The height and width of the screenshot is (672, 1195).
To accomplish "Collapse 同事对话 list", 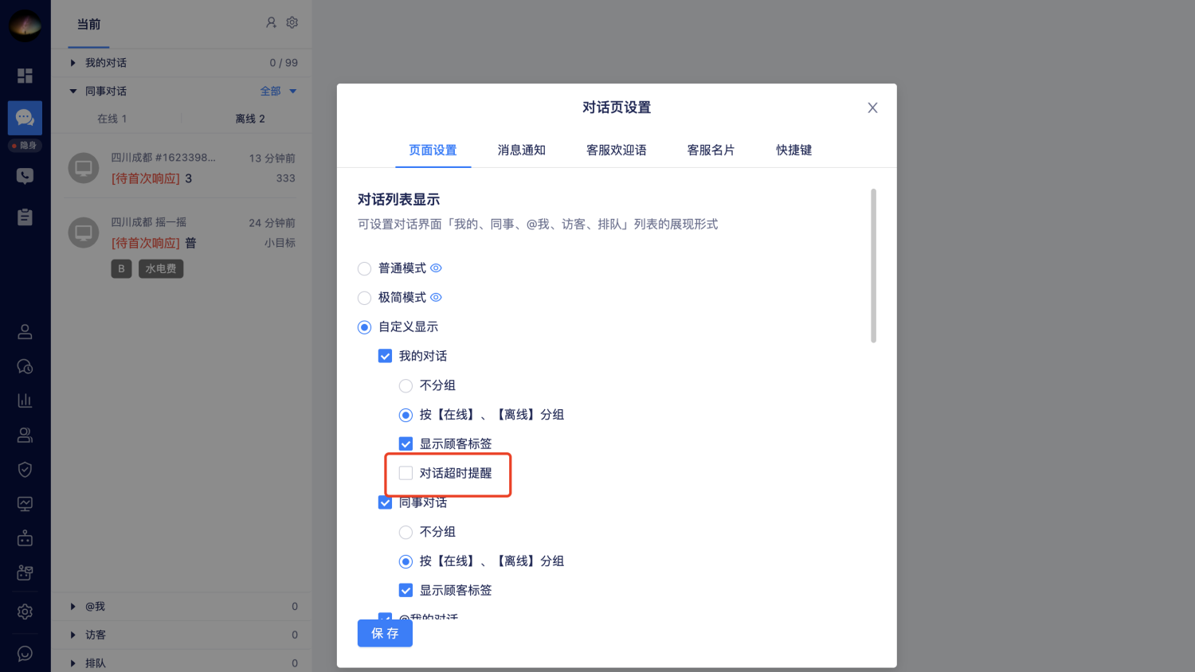I will pyautogui.click(x=73, y=92).
